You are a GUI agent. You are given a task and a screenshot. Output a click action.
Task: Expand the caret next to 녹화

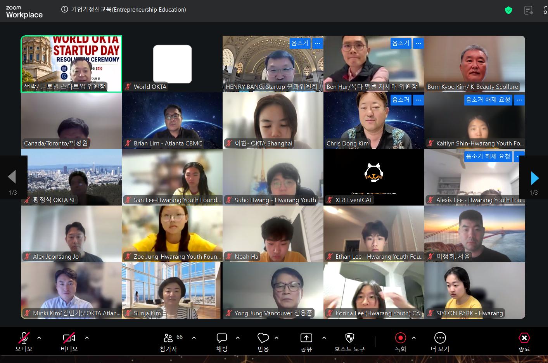[414, 338]
